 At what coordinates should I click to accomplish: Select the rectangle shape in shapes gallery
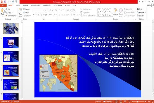[x=105, y=10]
